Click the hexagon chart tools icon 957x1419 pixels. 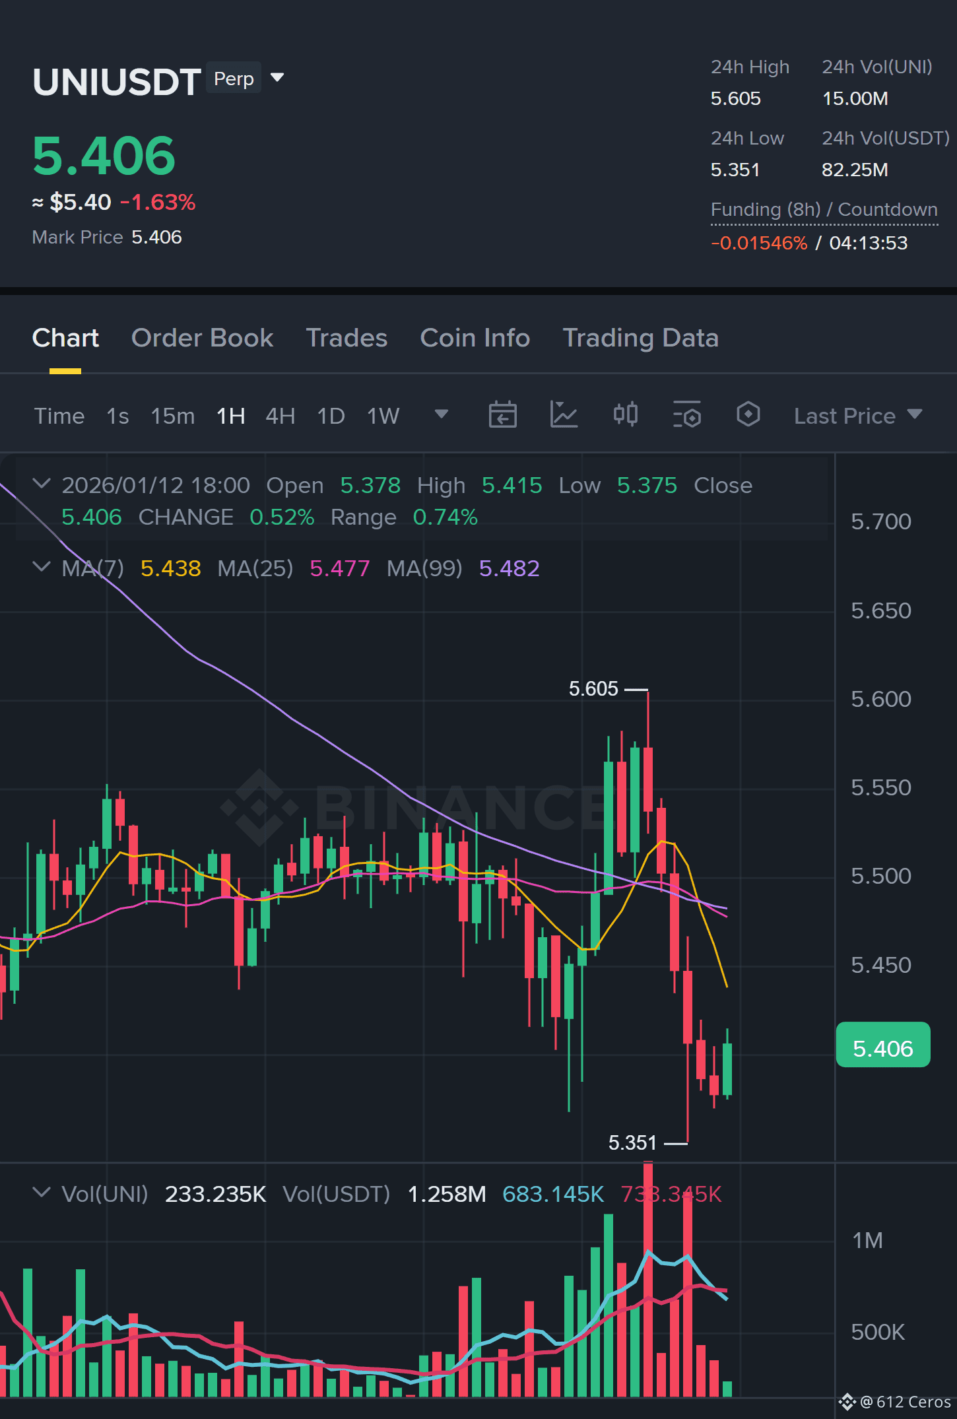(x=748, y=415)
